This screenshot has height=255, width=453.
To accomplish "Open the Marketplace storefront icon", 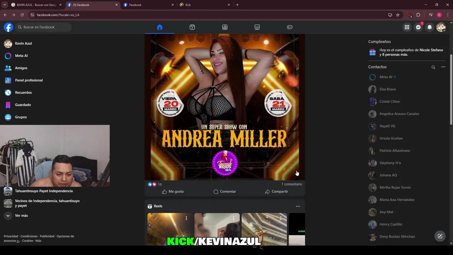I will tap(257, 27).
